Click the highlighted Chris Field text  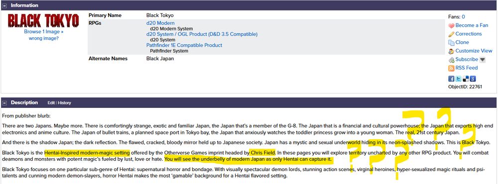[x=262, y=153]
